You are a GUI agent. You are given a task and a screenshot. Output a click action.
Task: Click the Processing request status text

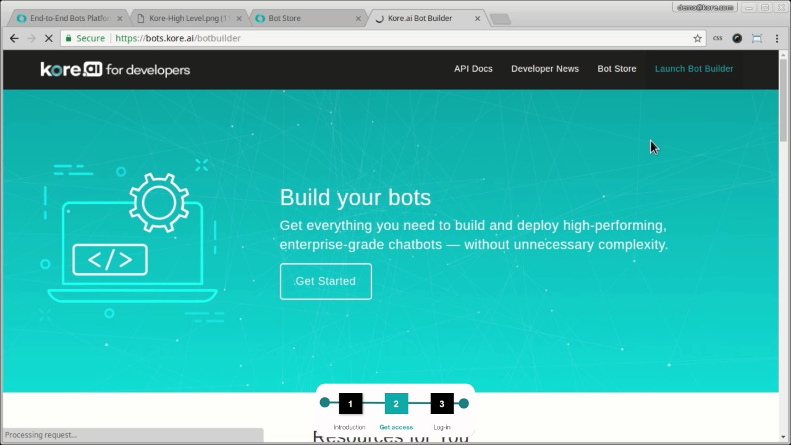(x=41, y=435)
